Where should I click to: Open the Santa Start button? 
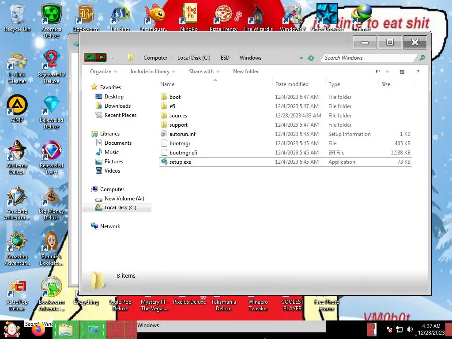pyautogui.click(x=11, y=329)
